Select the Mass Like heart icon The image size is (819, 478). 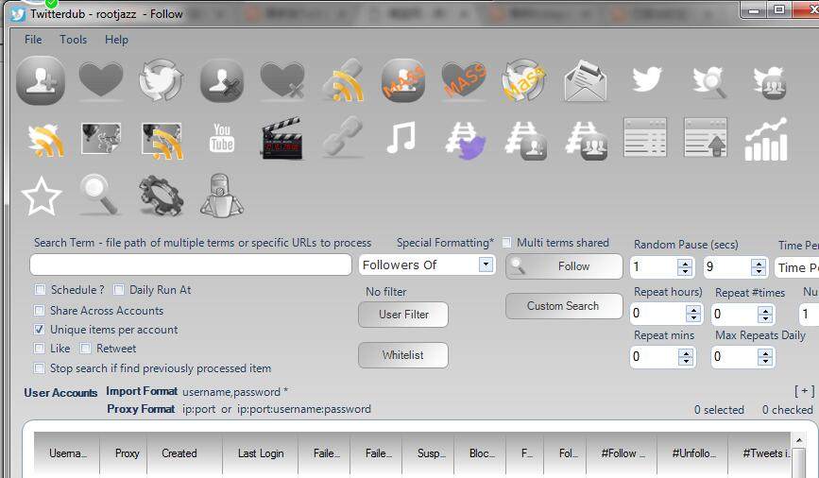point(464,80)
